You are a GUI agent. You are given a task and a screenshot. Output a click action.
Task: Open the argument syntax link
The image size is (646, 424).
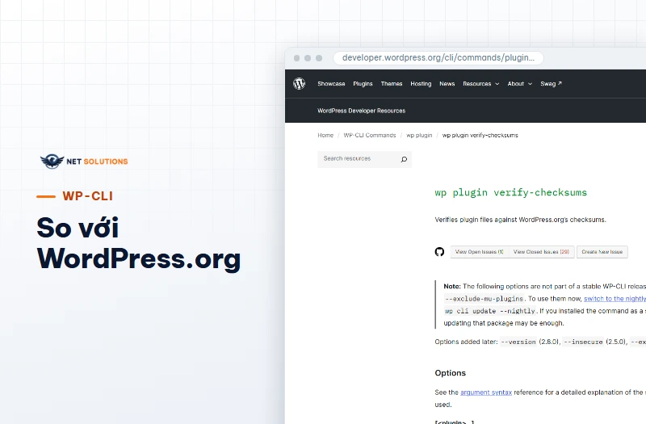tap(486, 393)
